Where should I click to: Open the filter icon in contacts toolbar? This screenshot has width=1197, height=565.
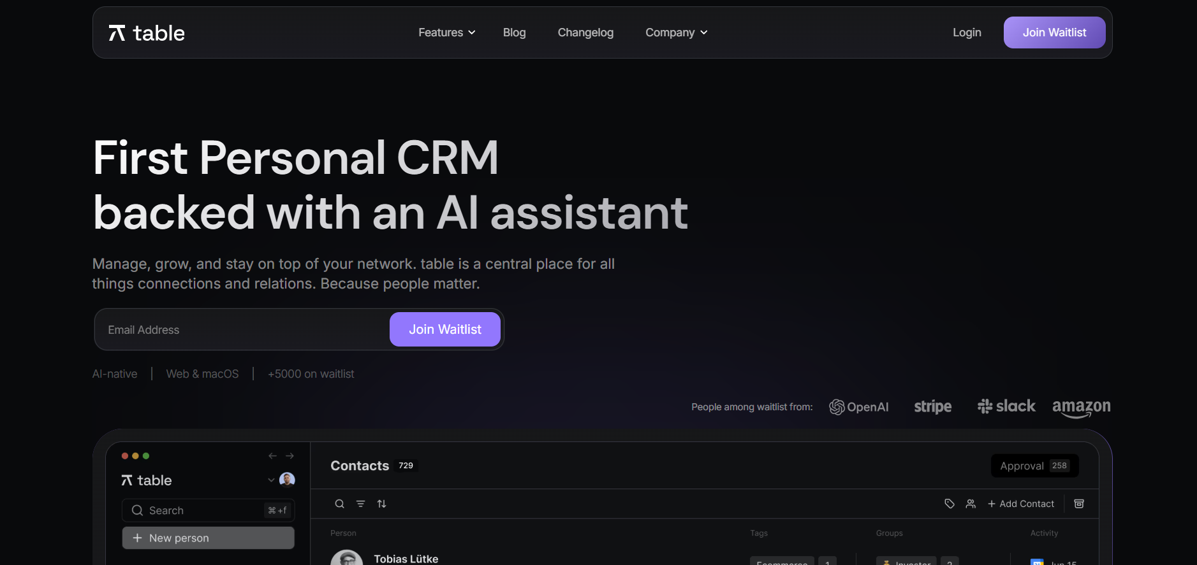361,504
